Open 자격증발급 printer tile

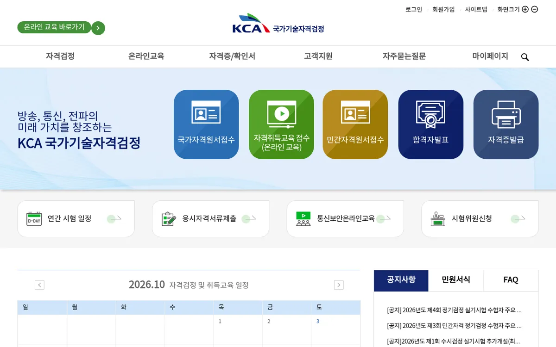tap(506, 124)
